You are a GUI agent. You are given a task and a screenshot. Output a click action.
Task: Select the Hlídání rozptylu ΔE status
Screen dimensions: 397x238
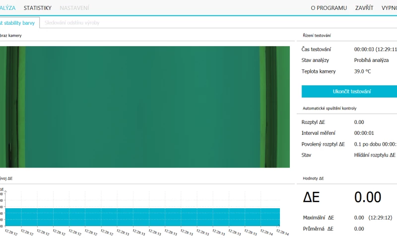click(375, 155)
